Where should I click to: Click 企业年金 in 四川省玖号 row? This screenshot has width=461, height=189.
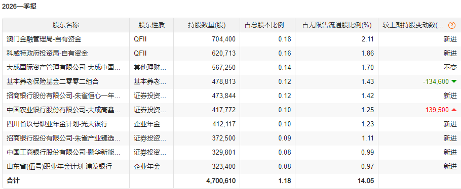(x=147, y=124)
